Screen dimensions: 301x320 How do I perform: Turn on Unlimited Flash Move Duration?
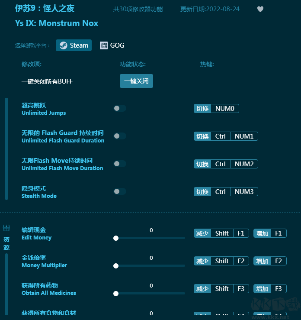(119, 164)
